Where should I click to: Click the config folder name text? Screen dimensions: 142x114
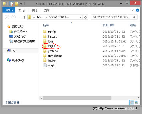52,32
